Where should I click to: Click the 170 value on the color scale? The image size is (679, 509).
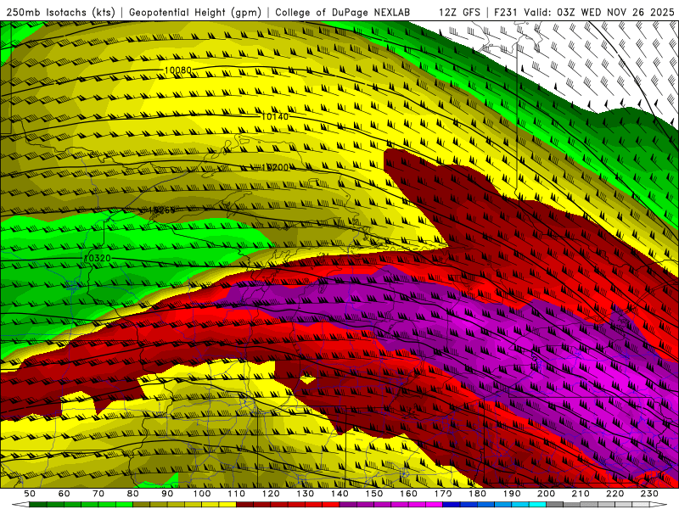pos(442,494)
